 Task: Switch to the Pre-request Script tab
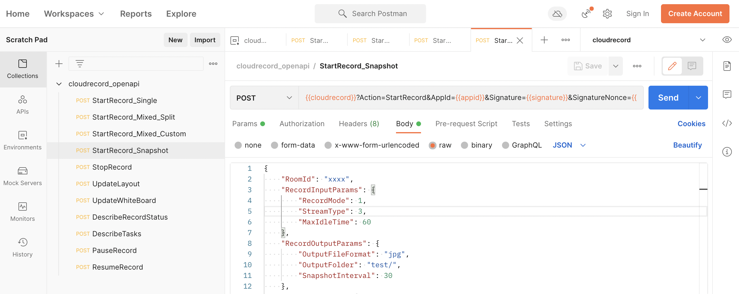tap(466, 124)
